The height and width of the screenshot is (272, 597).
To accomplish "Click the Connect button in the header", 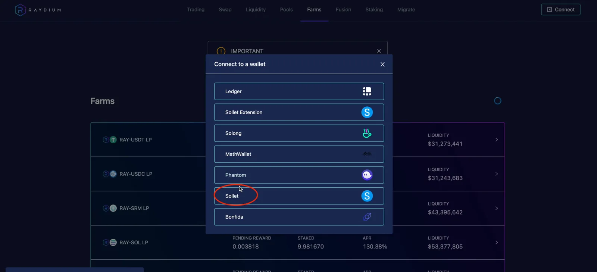I will pyautogui.click(x=560, y=10).
